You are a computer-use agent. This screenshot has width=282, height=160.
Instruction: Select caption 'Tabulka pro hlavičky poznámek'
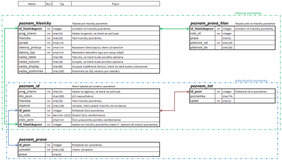(90, 24)
